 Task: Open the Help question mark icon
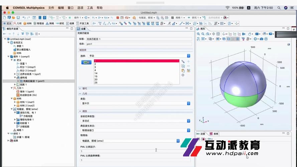[x=44, y=18]
